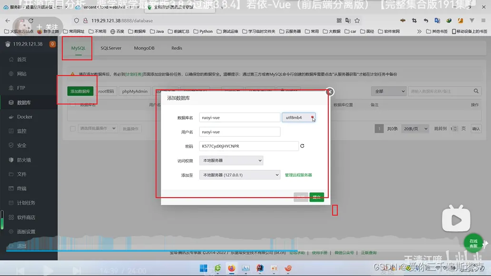
Task: Click the 密码 input field
Action: [249, 146]
